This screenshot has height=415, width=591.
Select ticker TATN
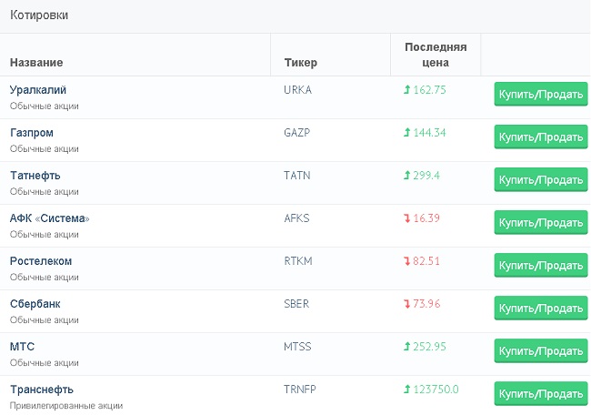coord(297,176)
